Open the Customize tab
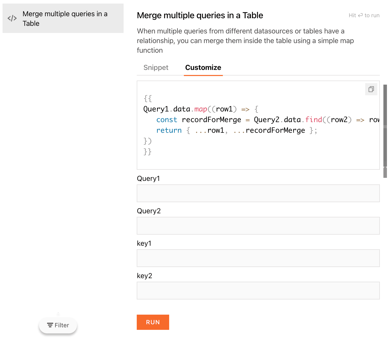The image size is (392, 342). click(203, 68)
